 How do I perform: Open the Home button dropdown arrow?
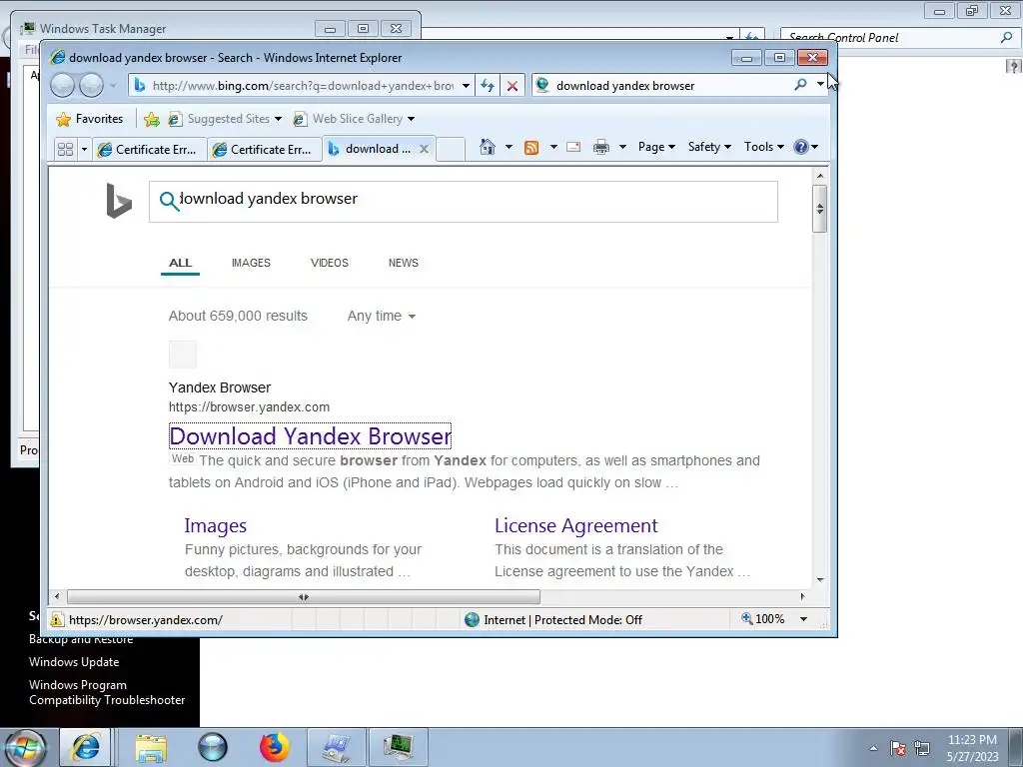pos(509,147)
